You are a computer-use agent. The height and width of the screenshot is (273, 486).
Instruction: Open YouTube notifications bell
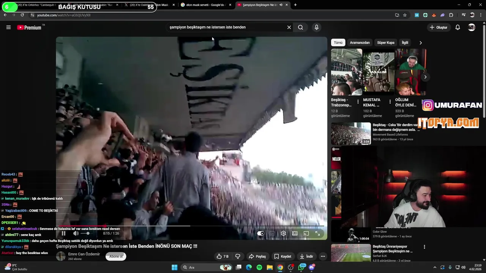click(458, 27)
